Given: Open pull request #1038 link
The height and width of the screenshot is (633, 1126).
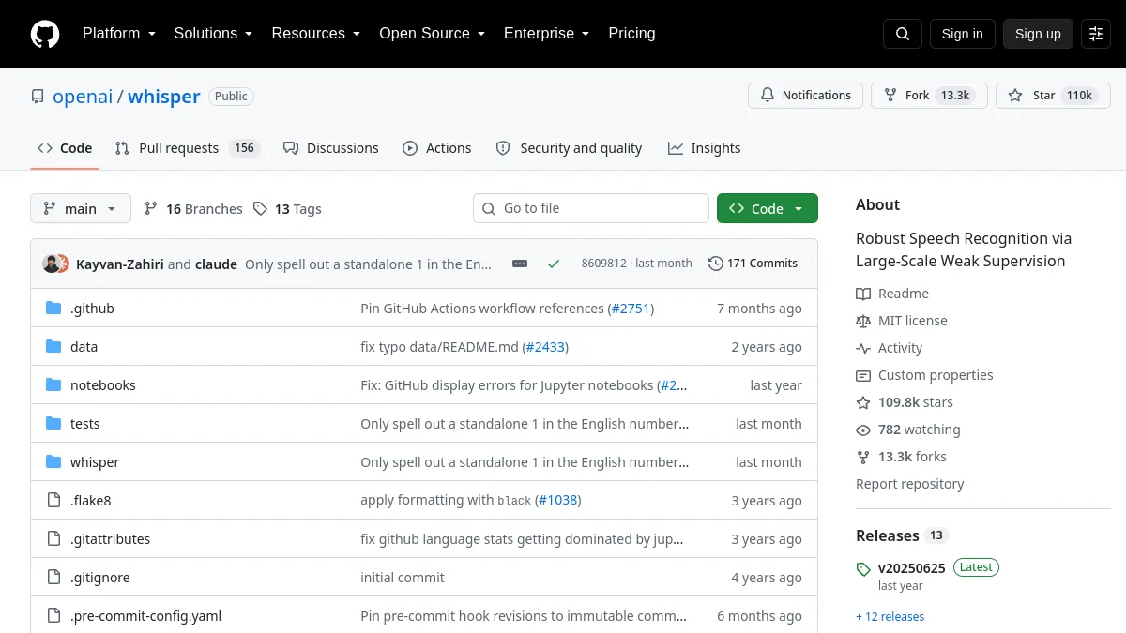Looking at the screenshot, I should point(557,501).
